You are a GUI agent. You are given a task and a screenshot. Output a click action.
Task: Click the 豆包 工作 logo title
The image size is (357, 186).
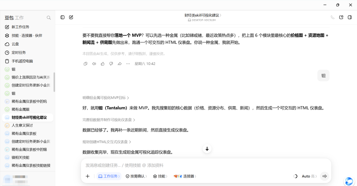pyautogui.click(x=14, y=18)
